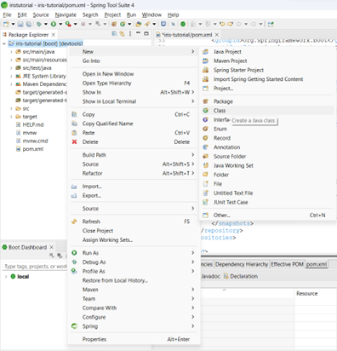Viewport: 337px width, 351px height.
Task: Open the Build Path submenu
Action: click(134, 155)
